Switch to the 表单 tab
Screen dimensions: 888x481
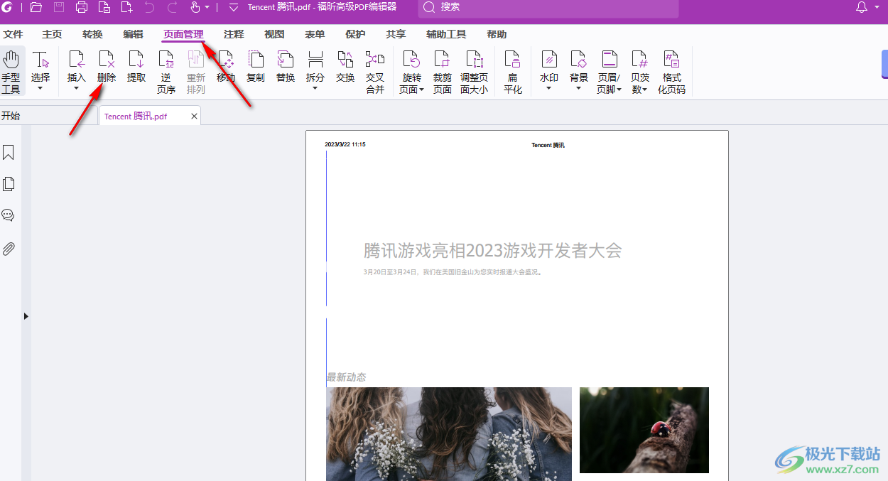(x=315, y=34)
